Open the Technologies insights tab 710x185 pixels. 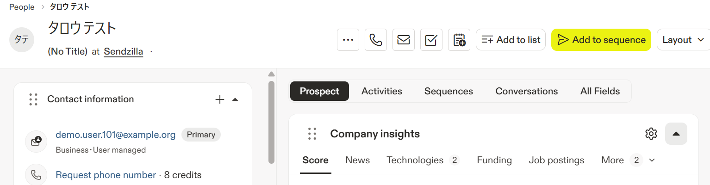pos(415,160)
